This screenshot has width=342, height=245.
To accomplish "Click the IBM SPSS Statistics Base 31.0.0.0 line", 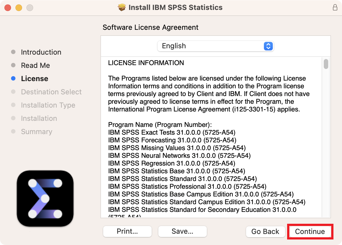I will pyautogui.click(x=177, y=171).
